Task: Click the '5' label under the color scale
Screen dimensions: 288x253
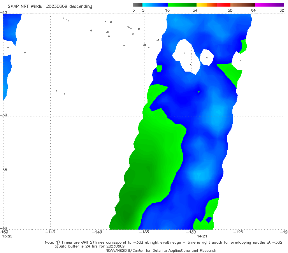Action: click(143, 10)
